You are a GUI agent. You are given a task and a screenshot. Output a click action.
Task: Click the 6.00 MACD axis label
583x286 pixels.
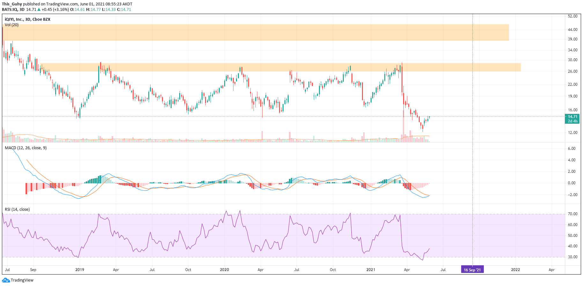pos(572,149)
